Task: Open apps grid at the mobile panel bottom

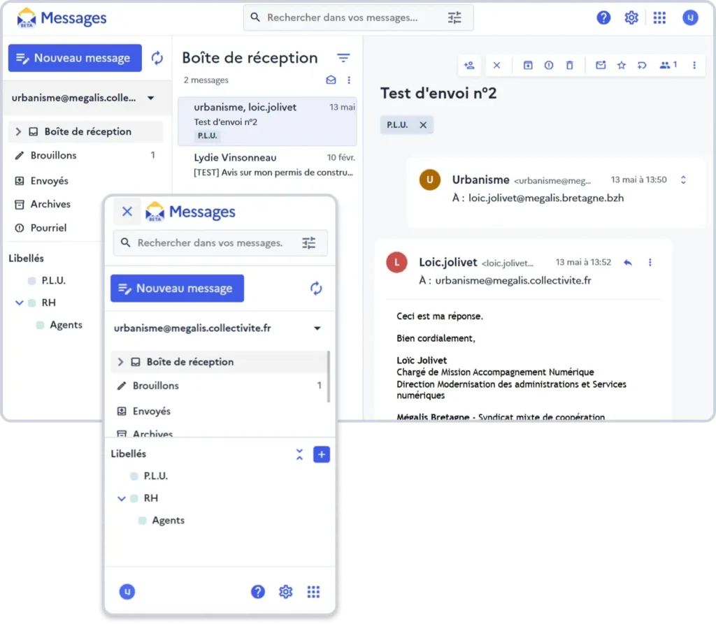Action: pos(314,592)
